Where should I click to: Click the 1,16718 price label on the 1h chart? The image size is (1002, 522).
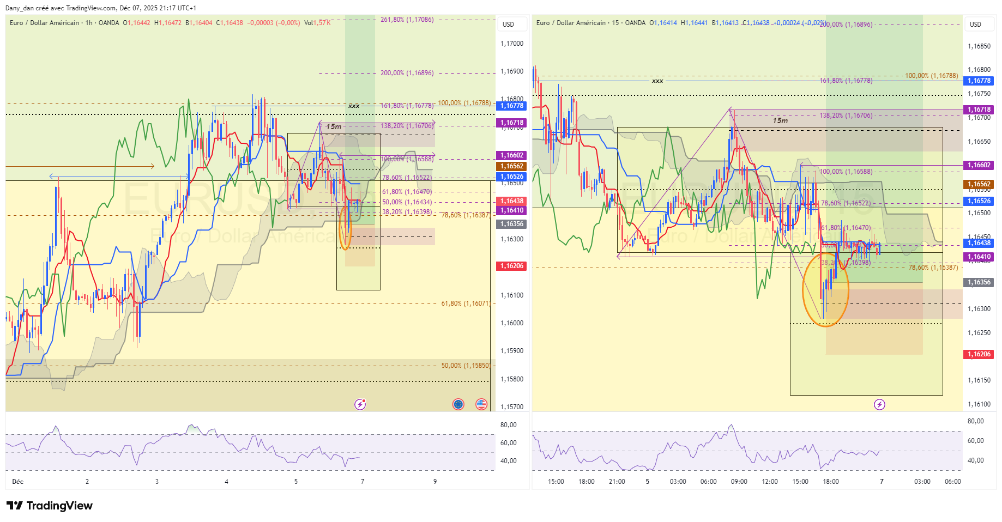click(512, 123)
